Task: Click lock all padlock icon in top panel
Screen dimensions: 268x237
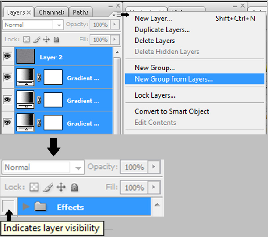Action: coord(56,40)
